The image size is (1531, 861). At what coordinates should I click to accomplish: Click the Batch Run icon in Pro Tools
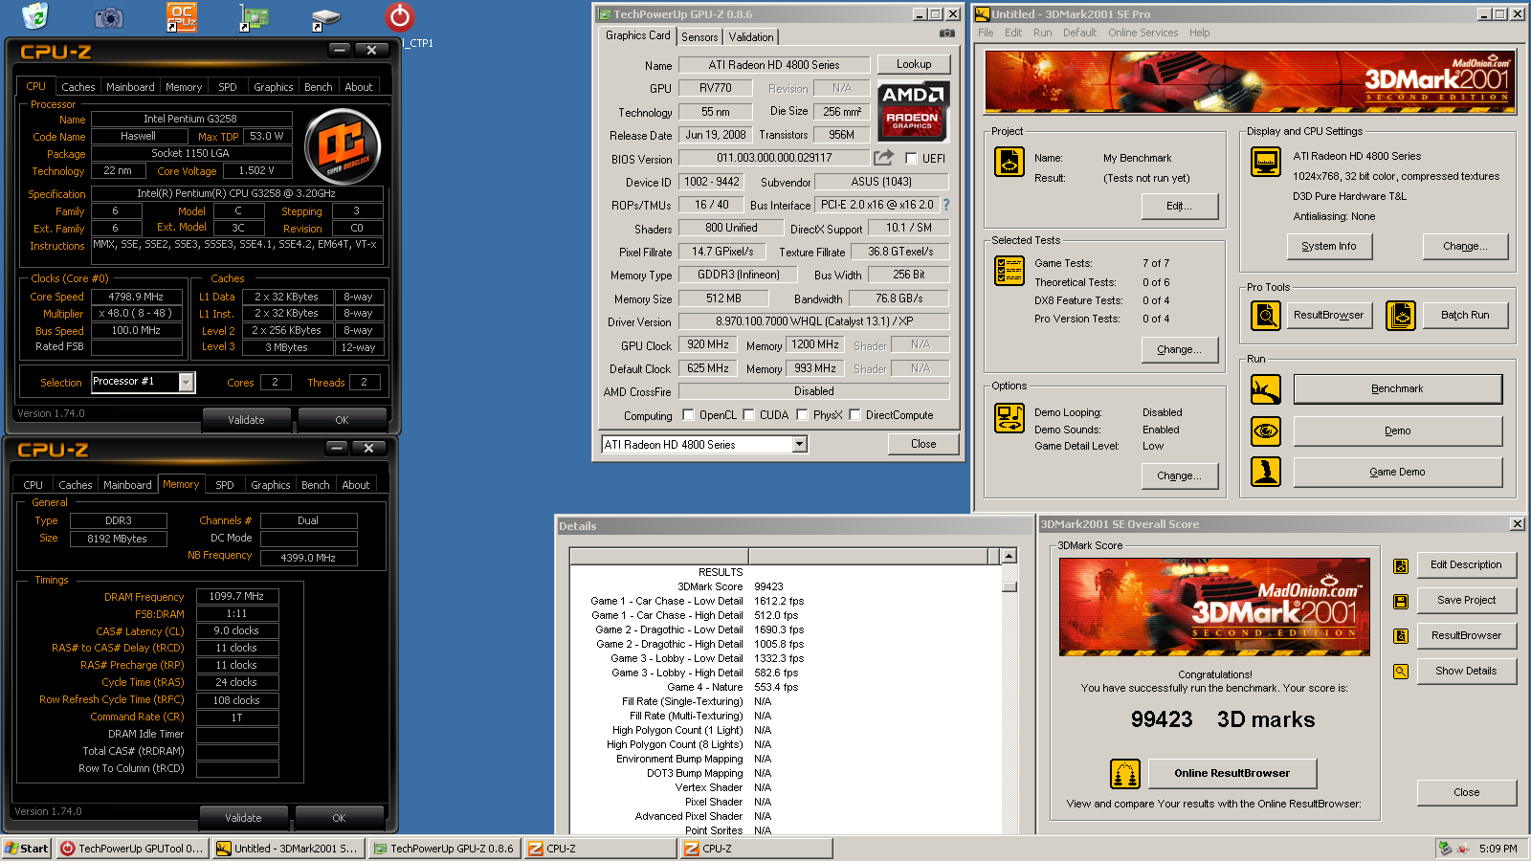point(1401,315)
